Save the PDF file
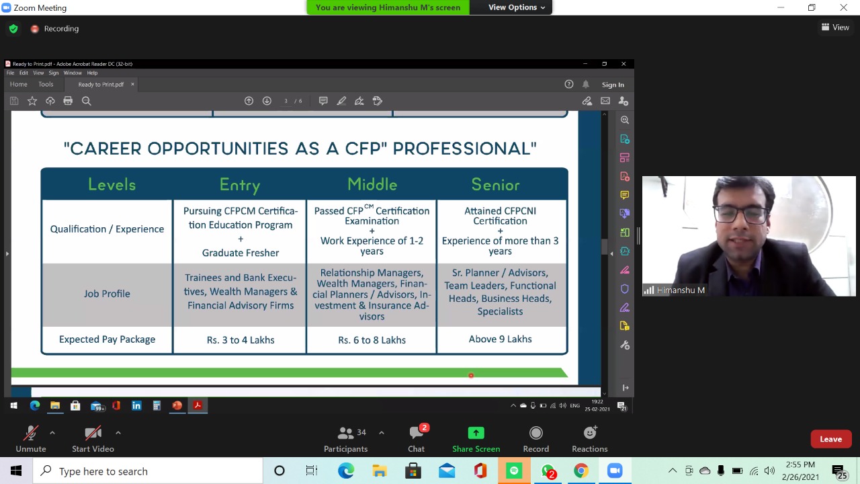 point(14,101)
